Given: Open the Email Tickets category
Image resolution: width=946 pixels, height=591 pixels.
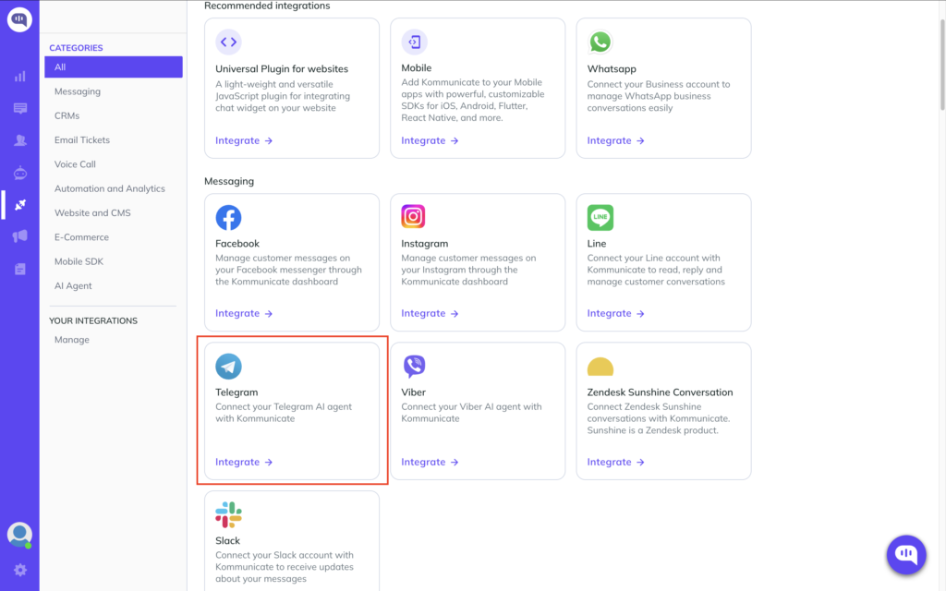Looking at the screenshot, I should click(82, 140).
